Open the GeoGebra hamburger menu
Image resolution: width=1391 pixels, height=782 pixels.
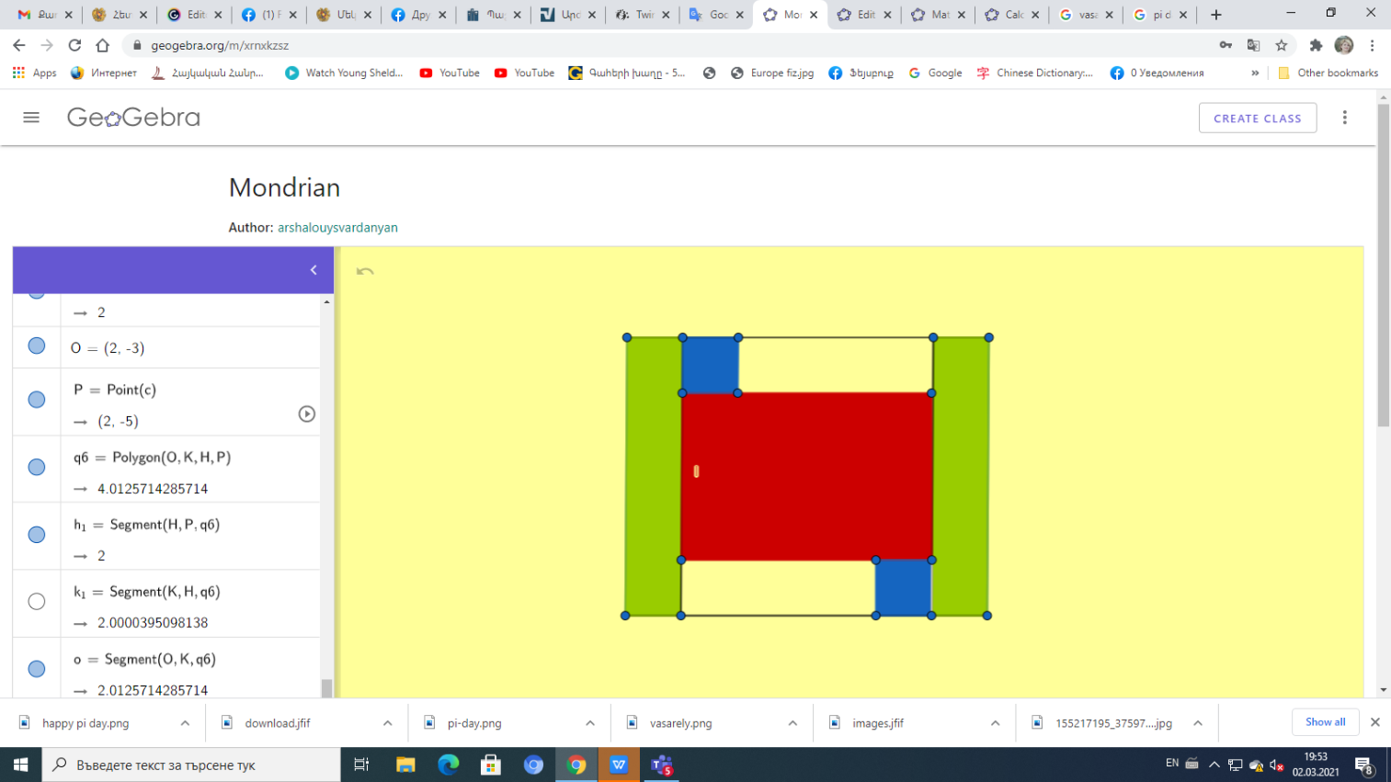tap(31, 118)
